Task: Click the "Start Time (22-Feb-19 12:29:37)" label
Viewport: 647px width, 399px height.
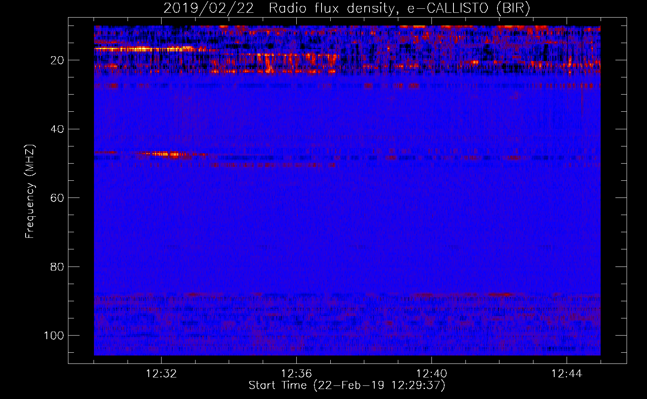Action: tap(347, 385)
